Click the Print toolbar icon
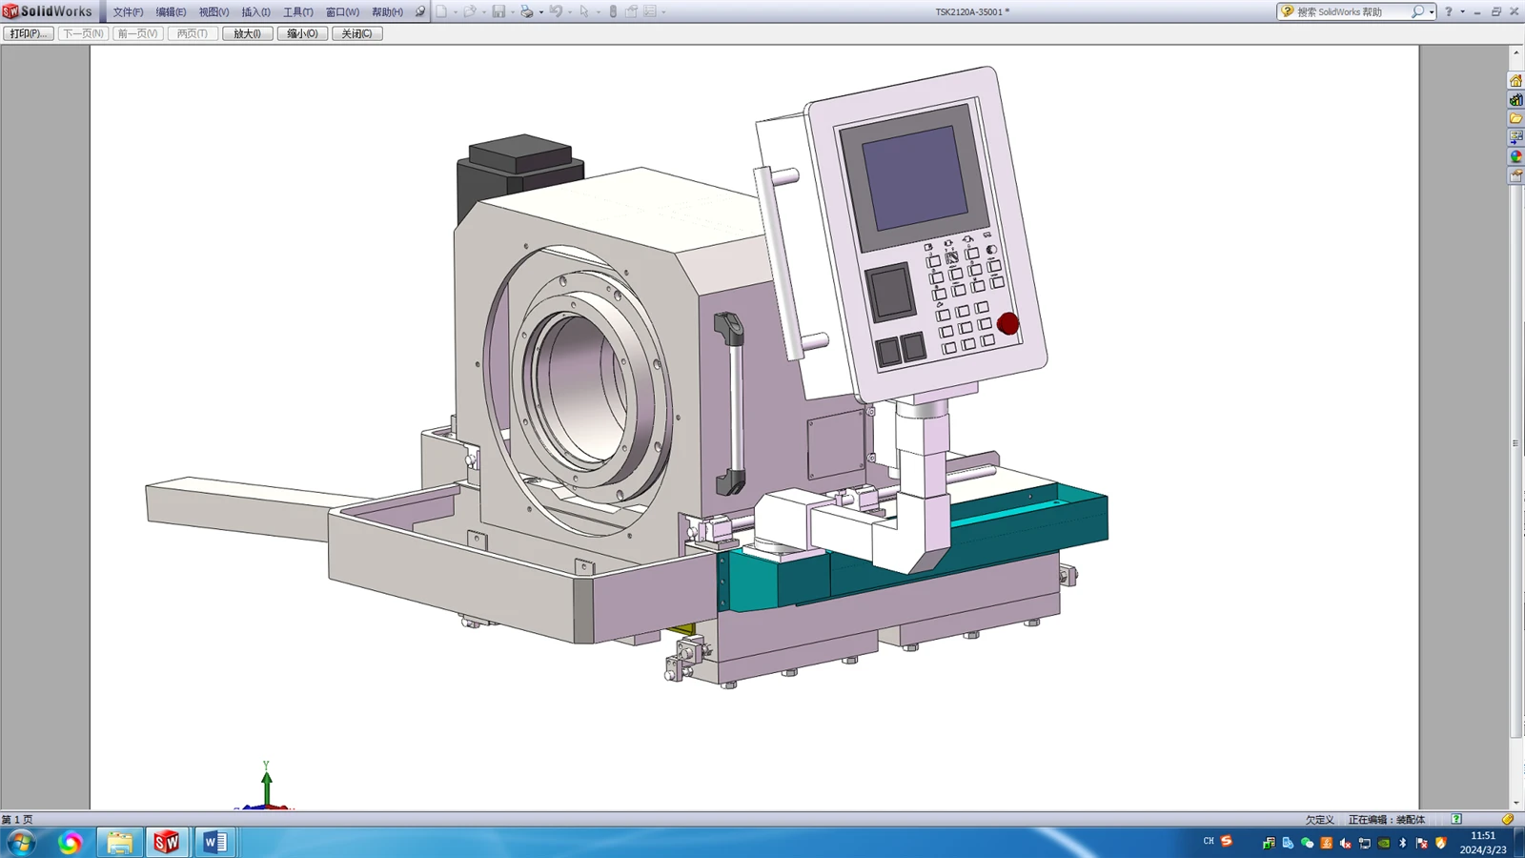Viewport: 1525px width, 858px height. (527, 11)
